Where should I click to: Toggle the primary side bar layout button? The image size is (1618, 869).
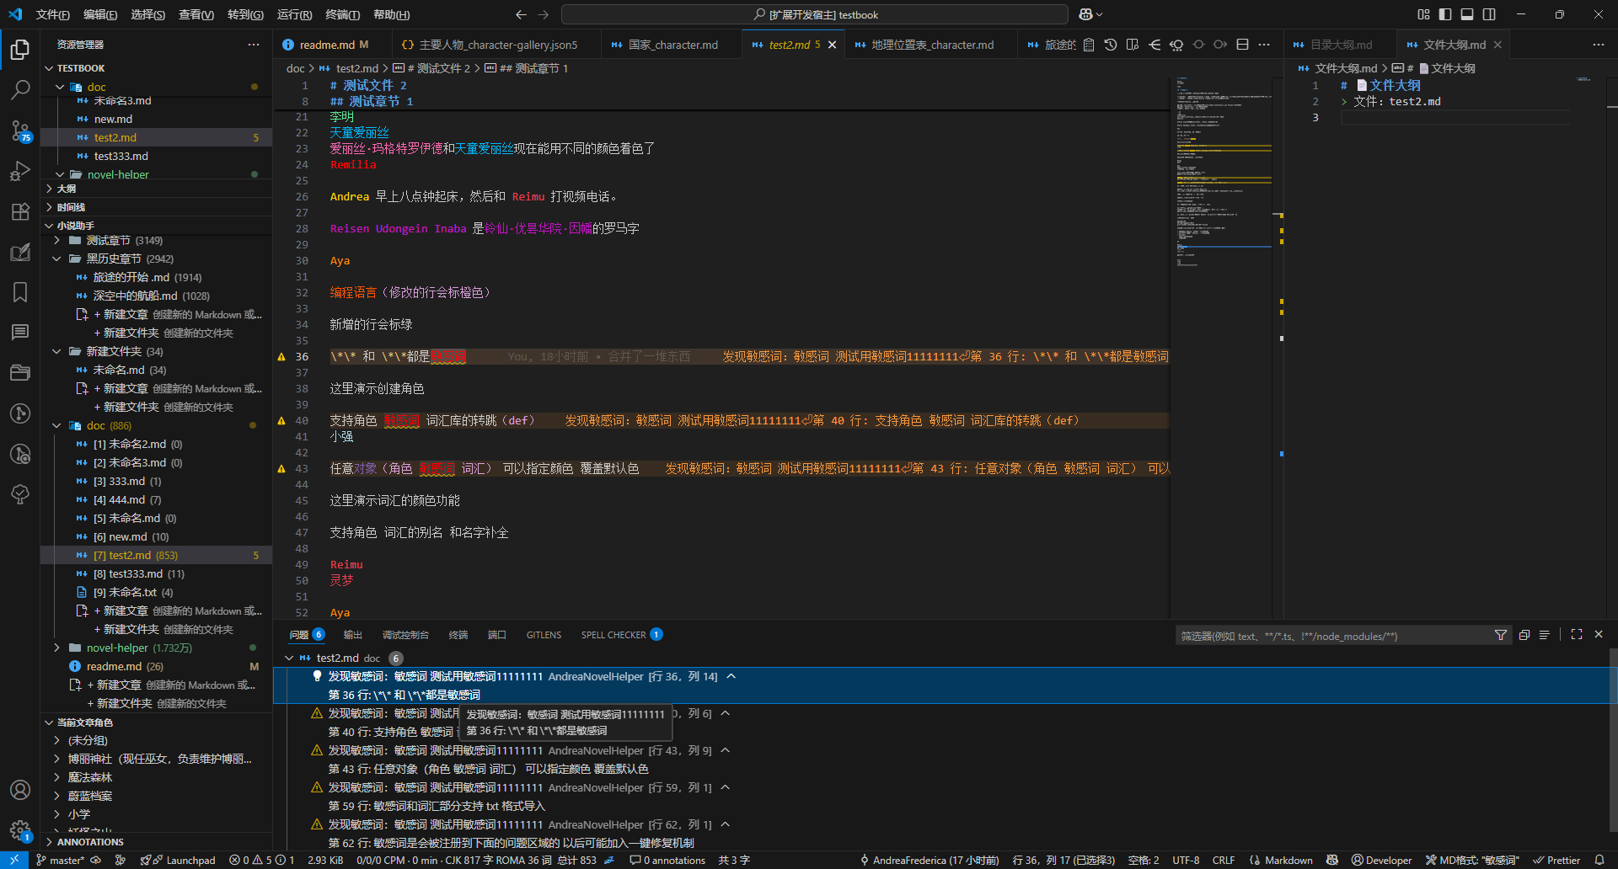click(1445, 14)
